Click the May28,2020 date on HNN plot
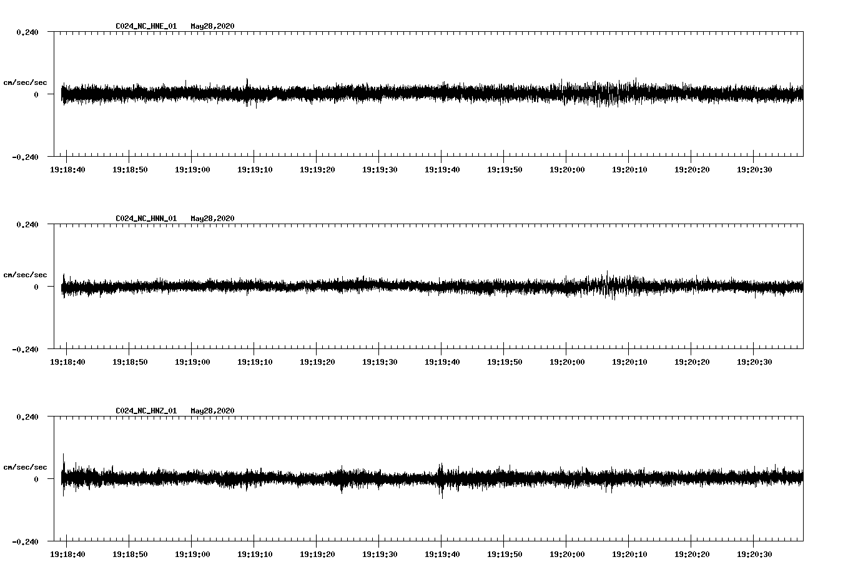 point(212,219)
